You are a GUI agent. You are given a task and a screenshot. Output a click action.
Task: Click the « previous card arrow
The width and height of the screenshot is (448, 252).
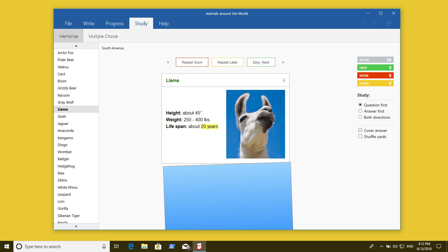[168, 62]
